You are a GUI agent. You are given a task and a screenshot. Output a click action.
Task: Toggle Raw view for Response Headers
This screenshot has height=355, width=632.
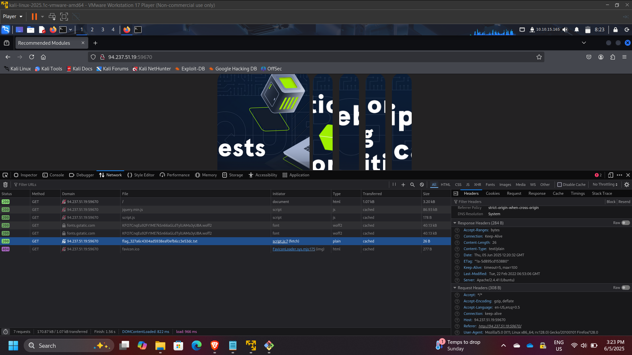pos(625,223)
